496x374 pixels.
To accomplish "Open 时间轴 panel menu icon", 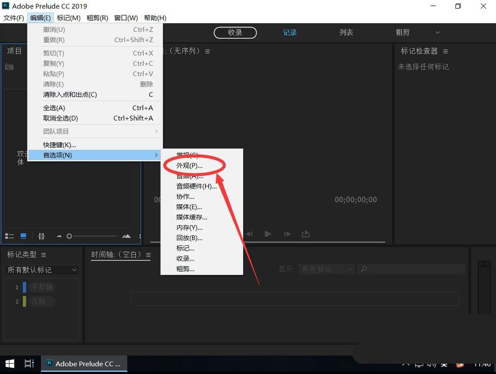I will 148,255.
